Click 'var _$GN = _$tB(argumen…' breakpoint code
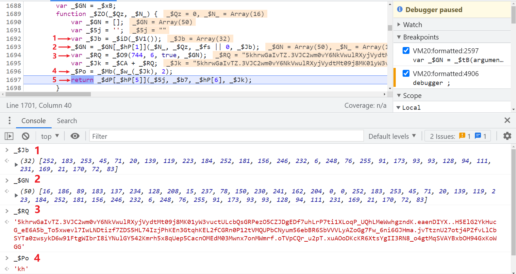This screenshot has height=274, width=516. pyautogui.click(x=458, y=60)
